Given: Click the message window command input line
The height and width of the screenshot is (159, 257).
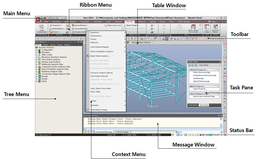Looking at the screenshot, I should [153, 129].
